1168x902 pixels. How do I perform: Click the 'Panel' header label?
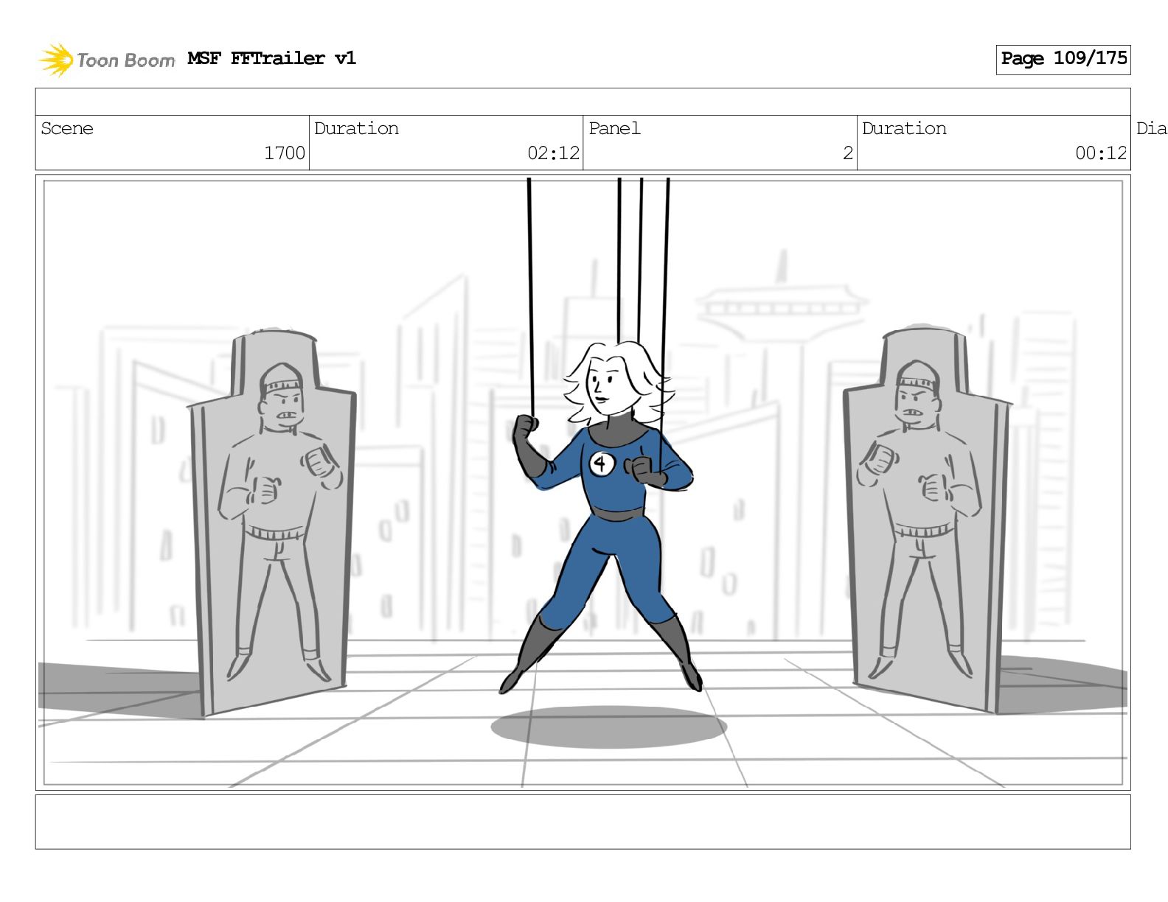coord(614,128)
